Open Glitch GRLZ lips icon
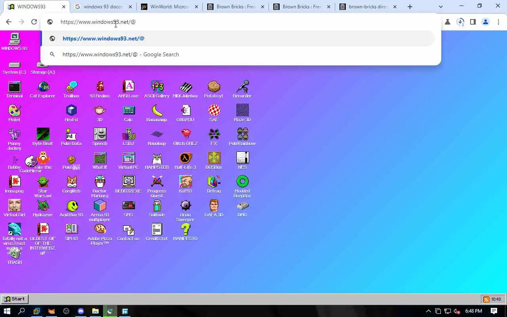Viewport: 507px width, 317px height. [x=185, y=137]
